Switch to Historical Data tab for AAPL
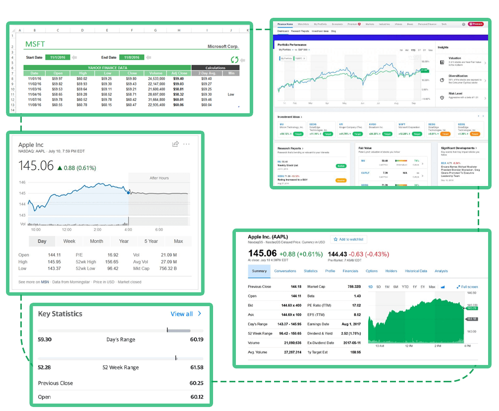The image size is (499, 411). (416, 271)
